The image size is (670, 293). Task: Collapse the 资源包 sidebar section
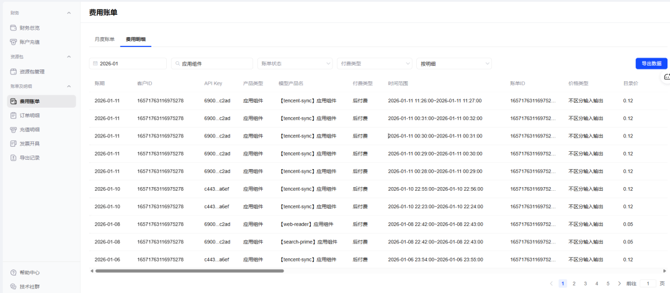click(x=69, y=57)
